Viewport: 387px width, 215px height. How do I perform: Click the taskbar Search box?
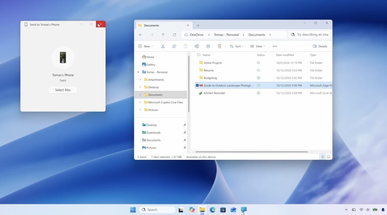(x=157, y=210)
